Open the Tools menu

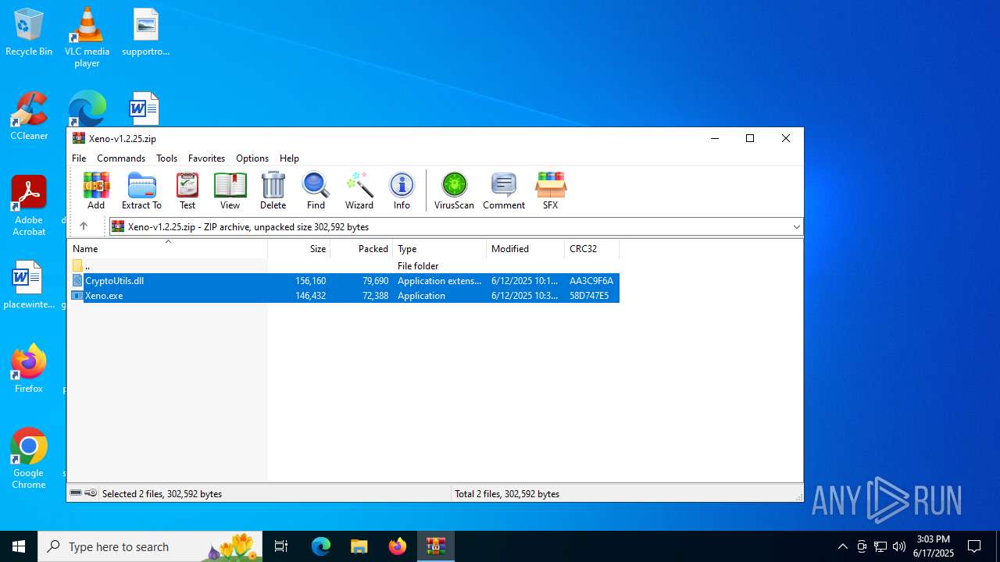166,158
